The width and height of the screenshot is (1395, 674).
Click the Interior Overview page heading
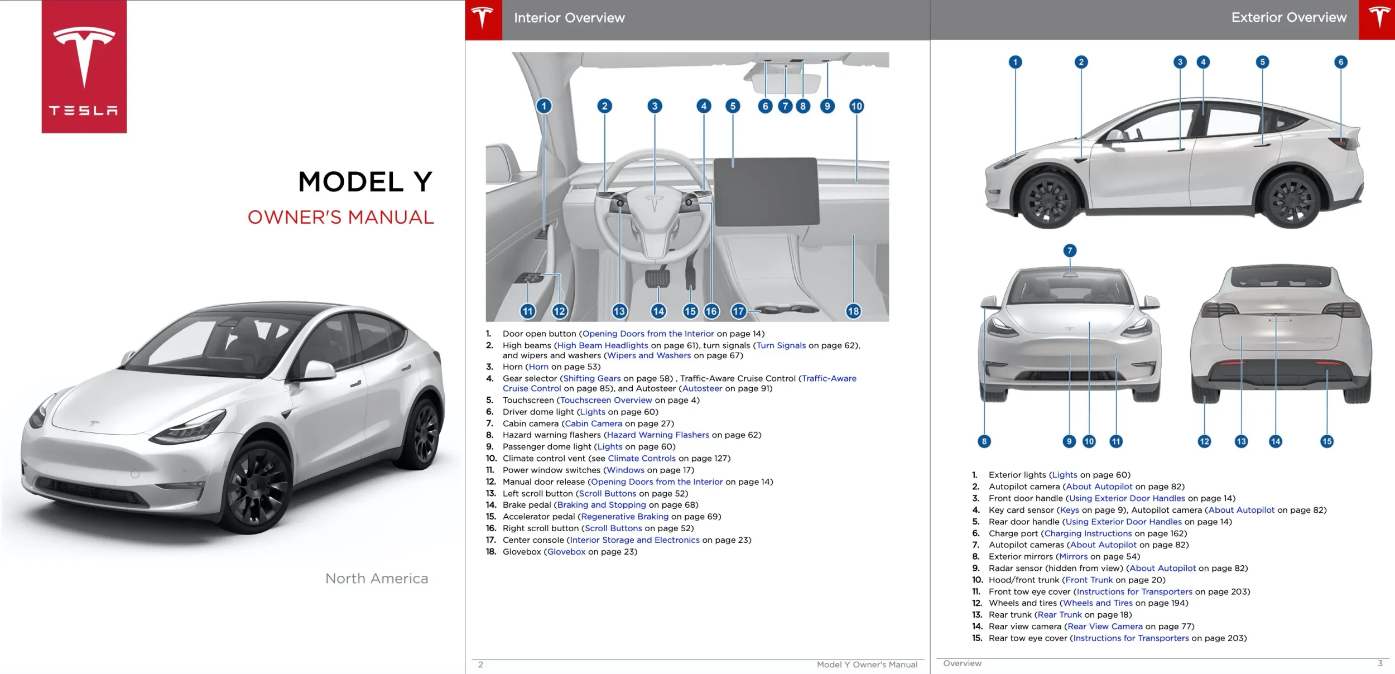569,18
